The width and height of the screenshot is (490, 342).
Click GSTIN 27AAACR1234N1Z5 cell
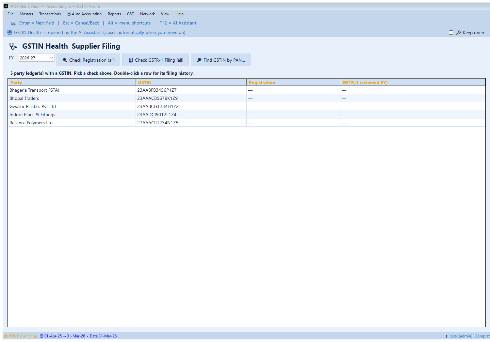(191, 123)
